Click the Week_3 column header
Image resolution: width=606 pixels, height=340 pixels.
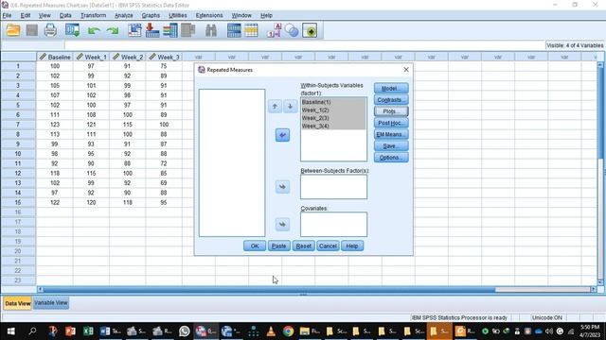(164, 57)
